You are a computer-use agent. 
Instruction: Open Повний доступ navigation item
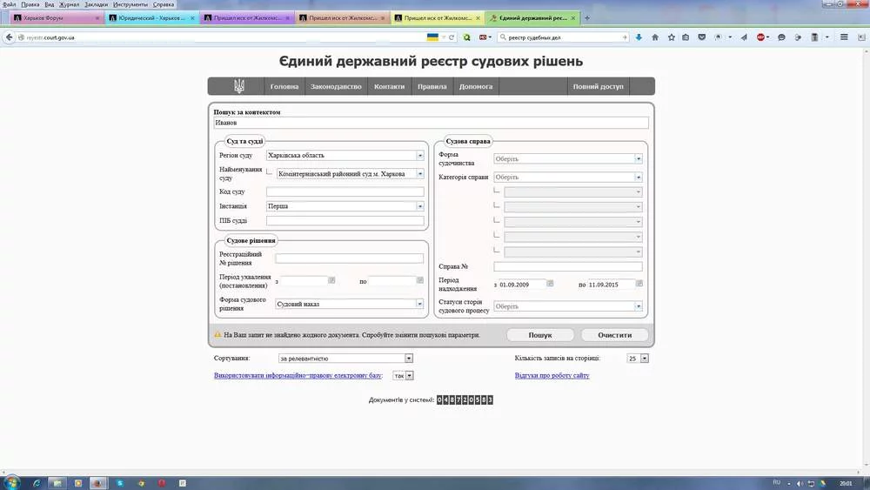coord(599,86)
